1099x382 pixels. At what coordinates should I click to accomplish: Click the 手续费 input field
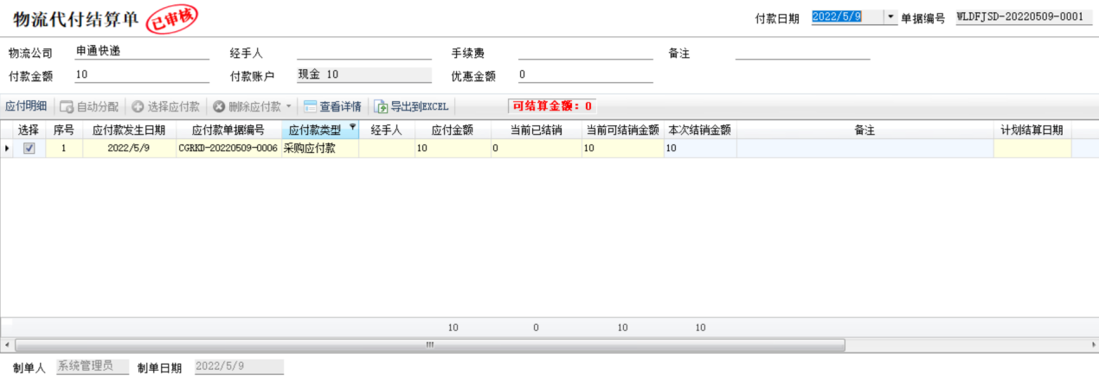coord(585,52)
